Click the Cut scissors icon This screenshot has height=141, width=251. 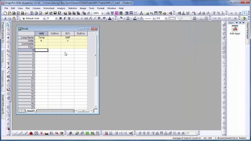(x=5, y=18)
